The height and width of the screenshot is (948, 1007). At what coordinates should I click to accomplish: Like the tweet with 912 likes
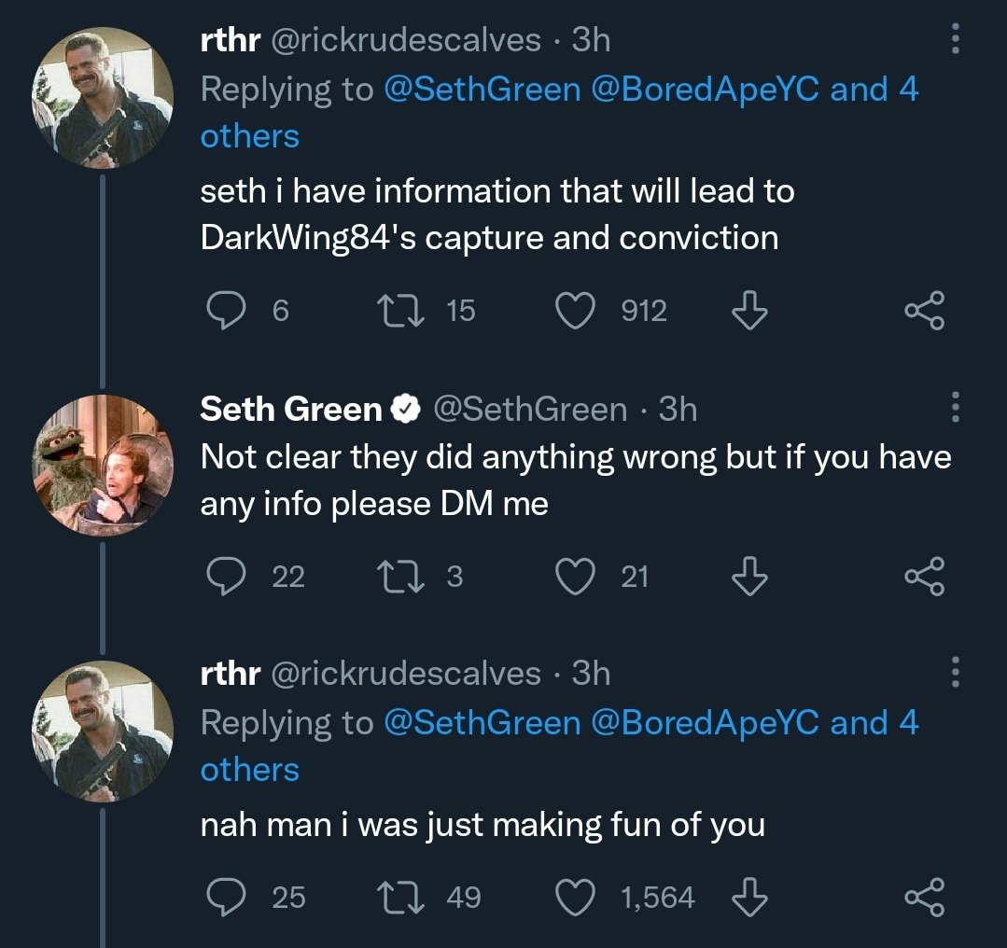(x=575, y=310)
